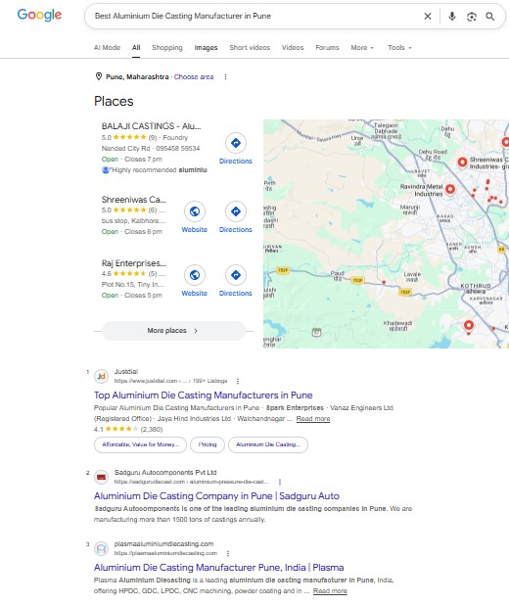Open Justdial result favicon

101,376
